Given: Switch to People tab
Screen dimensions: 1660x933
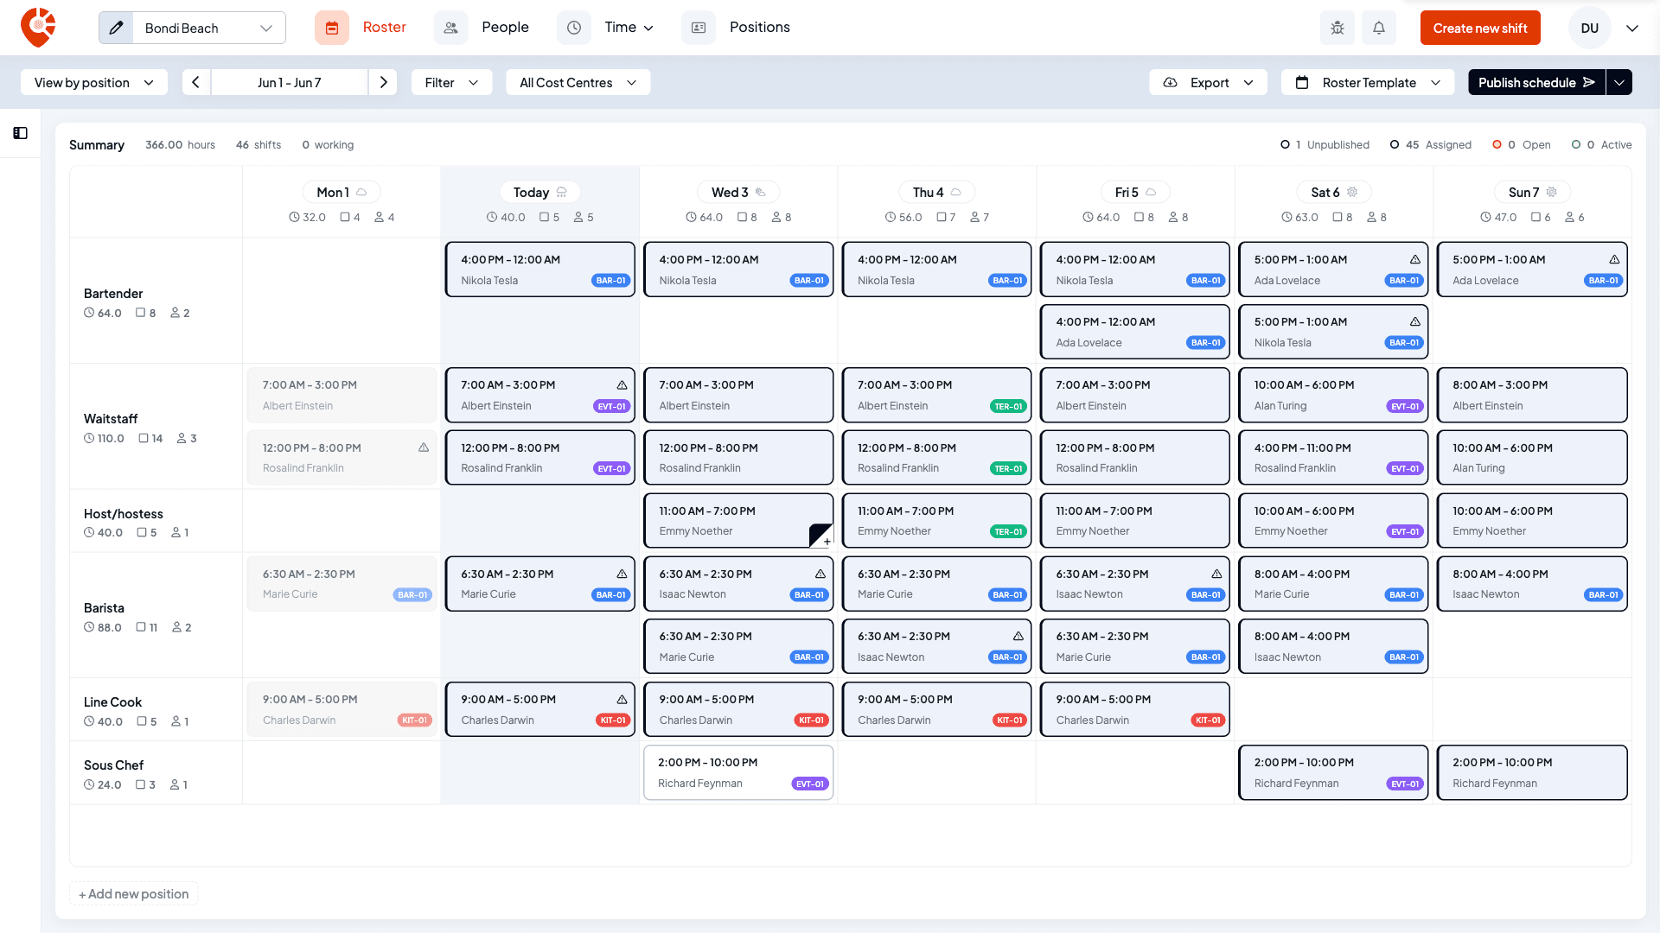Looking at the screenshot, I should (505, 28).
